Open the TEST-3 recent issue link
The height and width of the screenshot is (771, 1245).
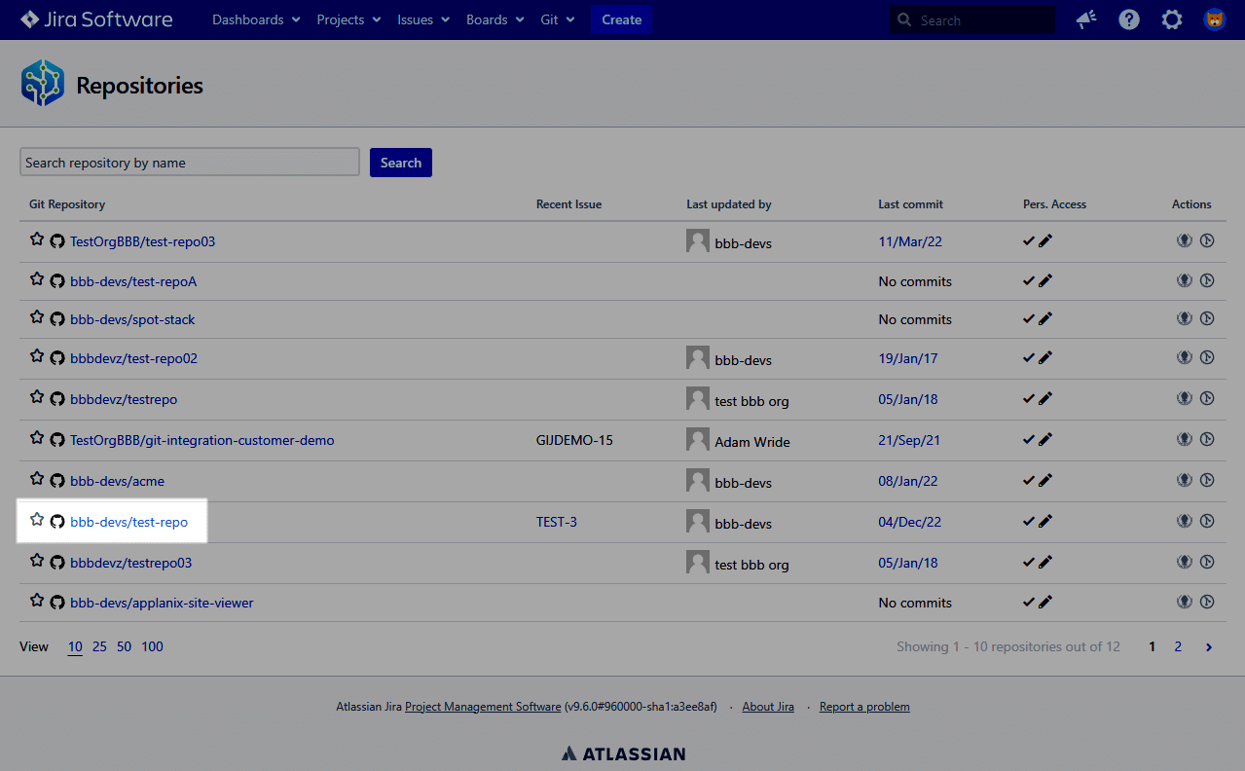556,522
